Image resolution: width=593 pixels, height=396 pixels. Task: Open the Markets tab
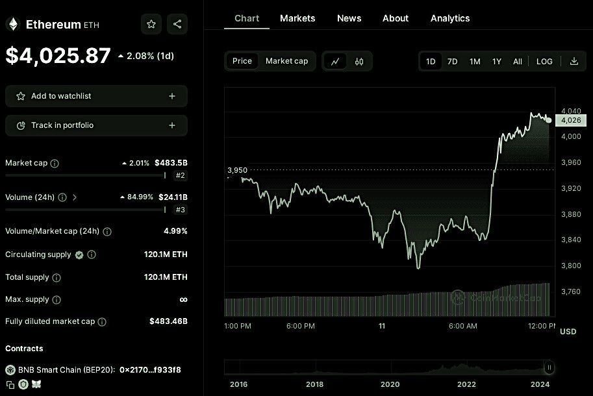(297, 18)
